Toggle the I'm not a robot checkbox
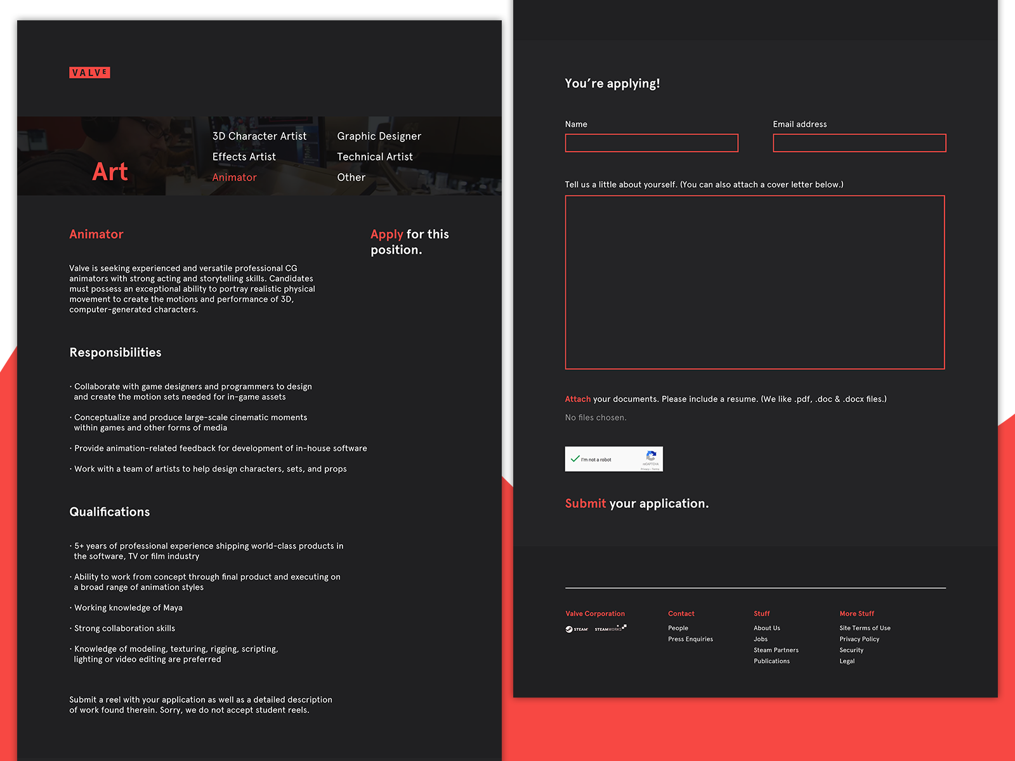The image size is (1015, 761). [576, 459]
